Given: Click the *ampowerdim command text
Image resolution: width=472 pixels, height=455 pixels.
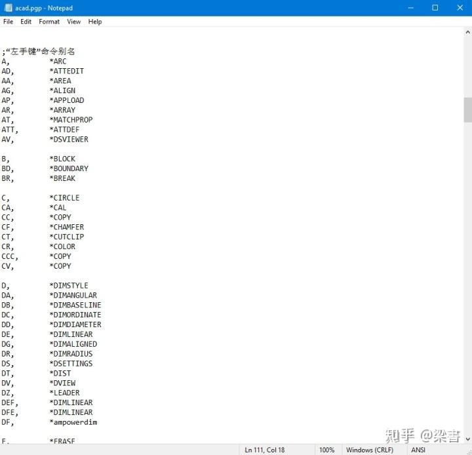Looking at the screenshot, I should point(73,422).
